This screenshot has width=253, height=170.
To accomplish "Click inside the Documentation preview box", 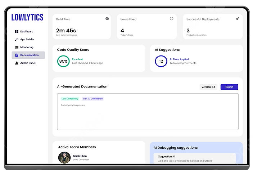I will click(x=148, y=112).
